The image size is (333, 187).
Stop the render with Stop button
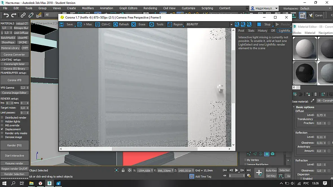(x=264, y=24)
